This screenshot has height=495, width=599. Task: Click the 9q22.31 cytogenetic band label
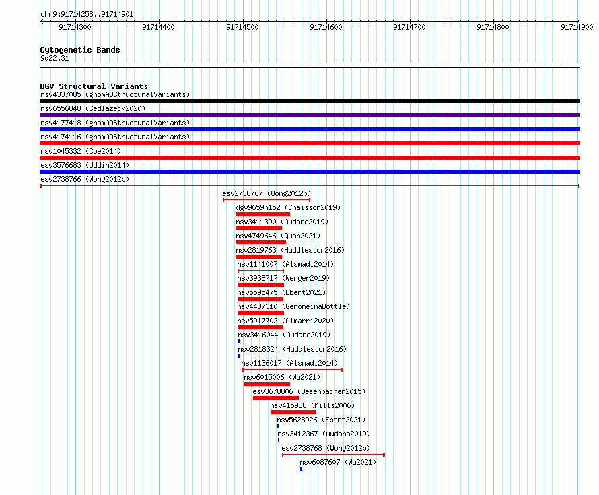coord(55,58)
